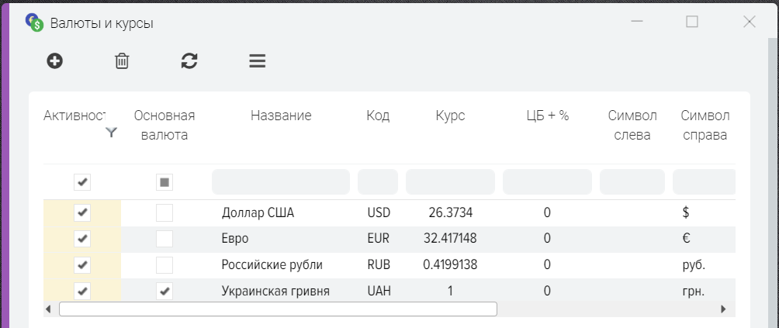Click the refresh rates icon
The width and height of the screenshot is (779, 328).
(189, 61)
